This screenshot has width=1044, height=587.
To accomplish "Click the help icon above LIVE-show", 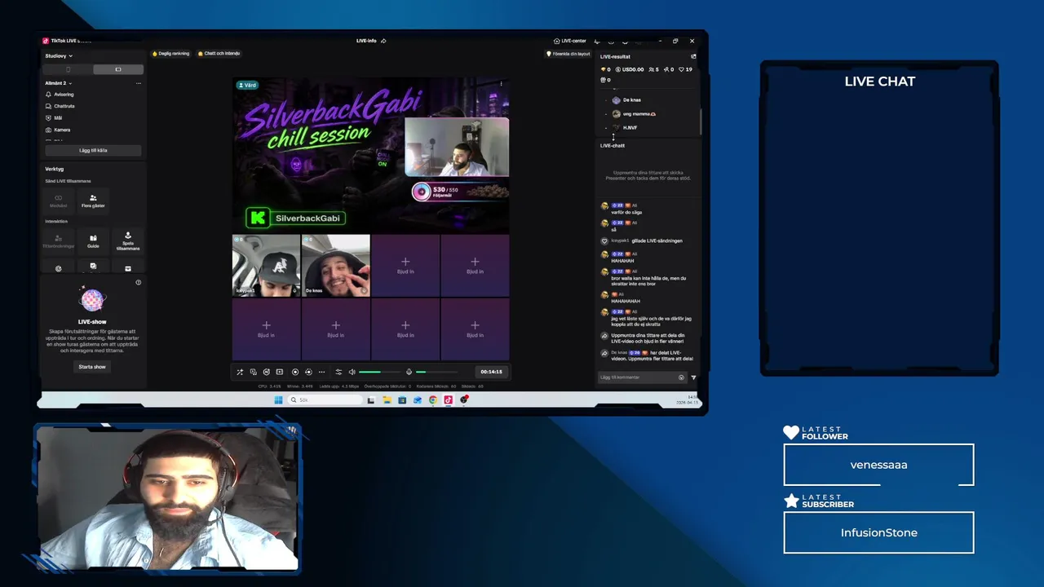I will 139,282.
